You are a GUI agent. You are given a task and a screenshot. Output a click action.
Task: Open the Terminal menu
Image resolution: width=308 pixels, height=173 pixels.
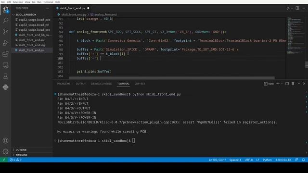(x=48, y=2)
